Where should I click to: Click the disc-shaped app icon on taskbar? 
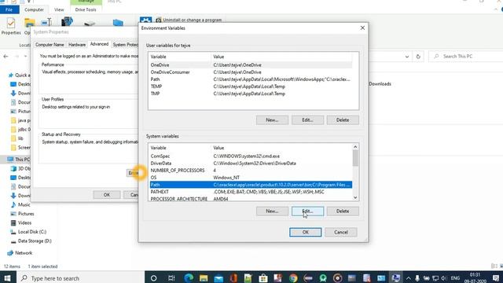(337, 278)
